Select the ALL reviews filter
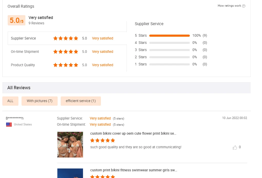 pos(10,101)
